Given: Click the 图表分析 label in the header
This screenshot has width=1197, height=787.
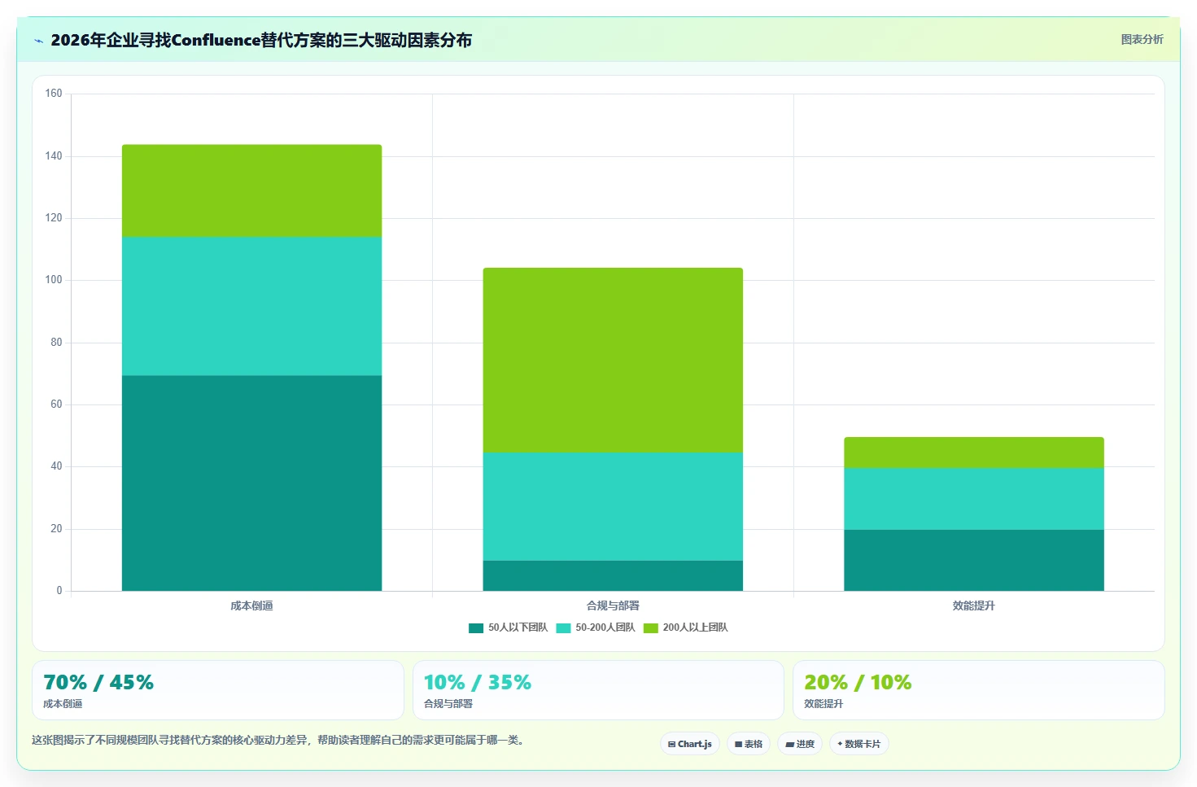Looking at the screenshot, I should (1142, 39).
